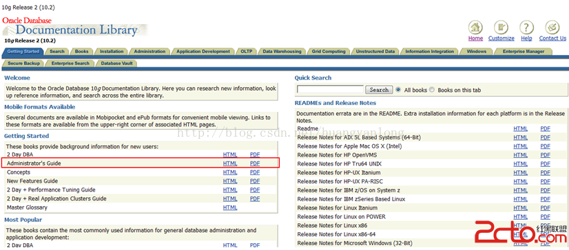The image size is (569, 250).
Task: Click the 'Mobile Formats Available' heading
Action: point(39,107)
